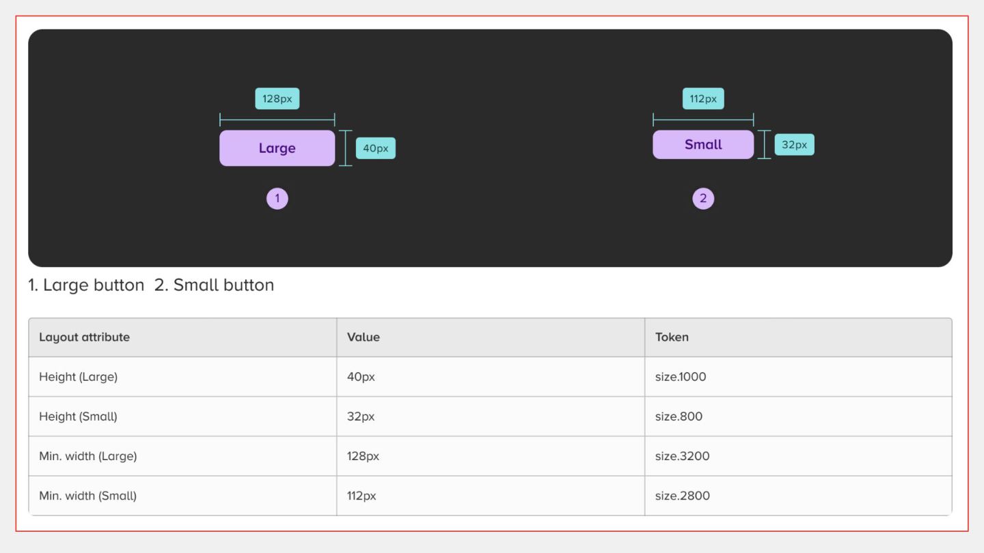Click the size.800 token cell
Viewport: 984px width, 553px height.
click(679, 416)
